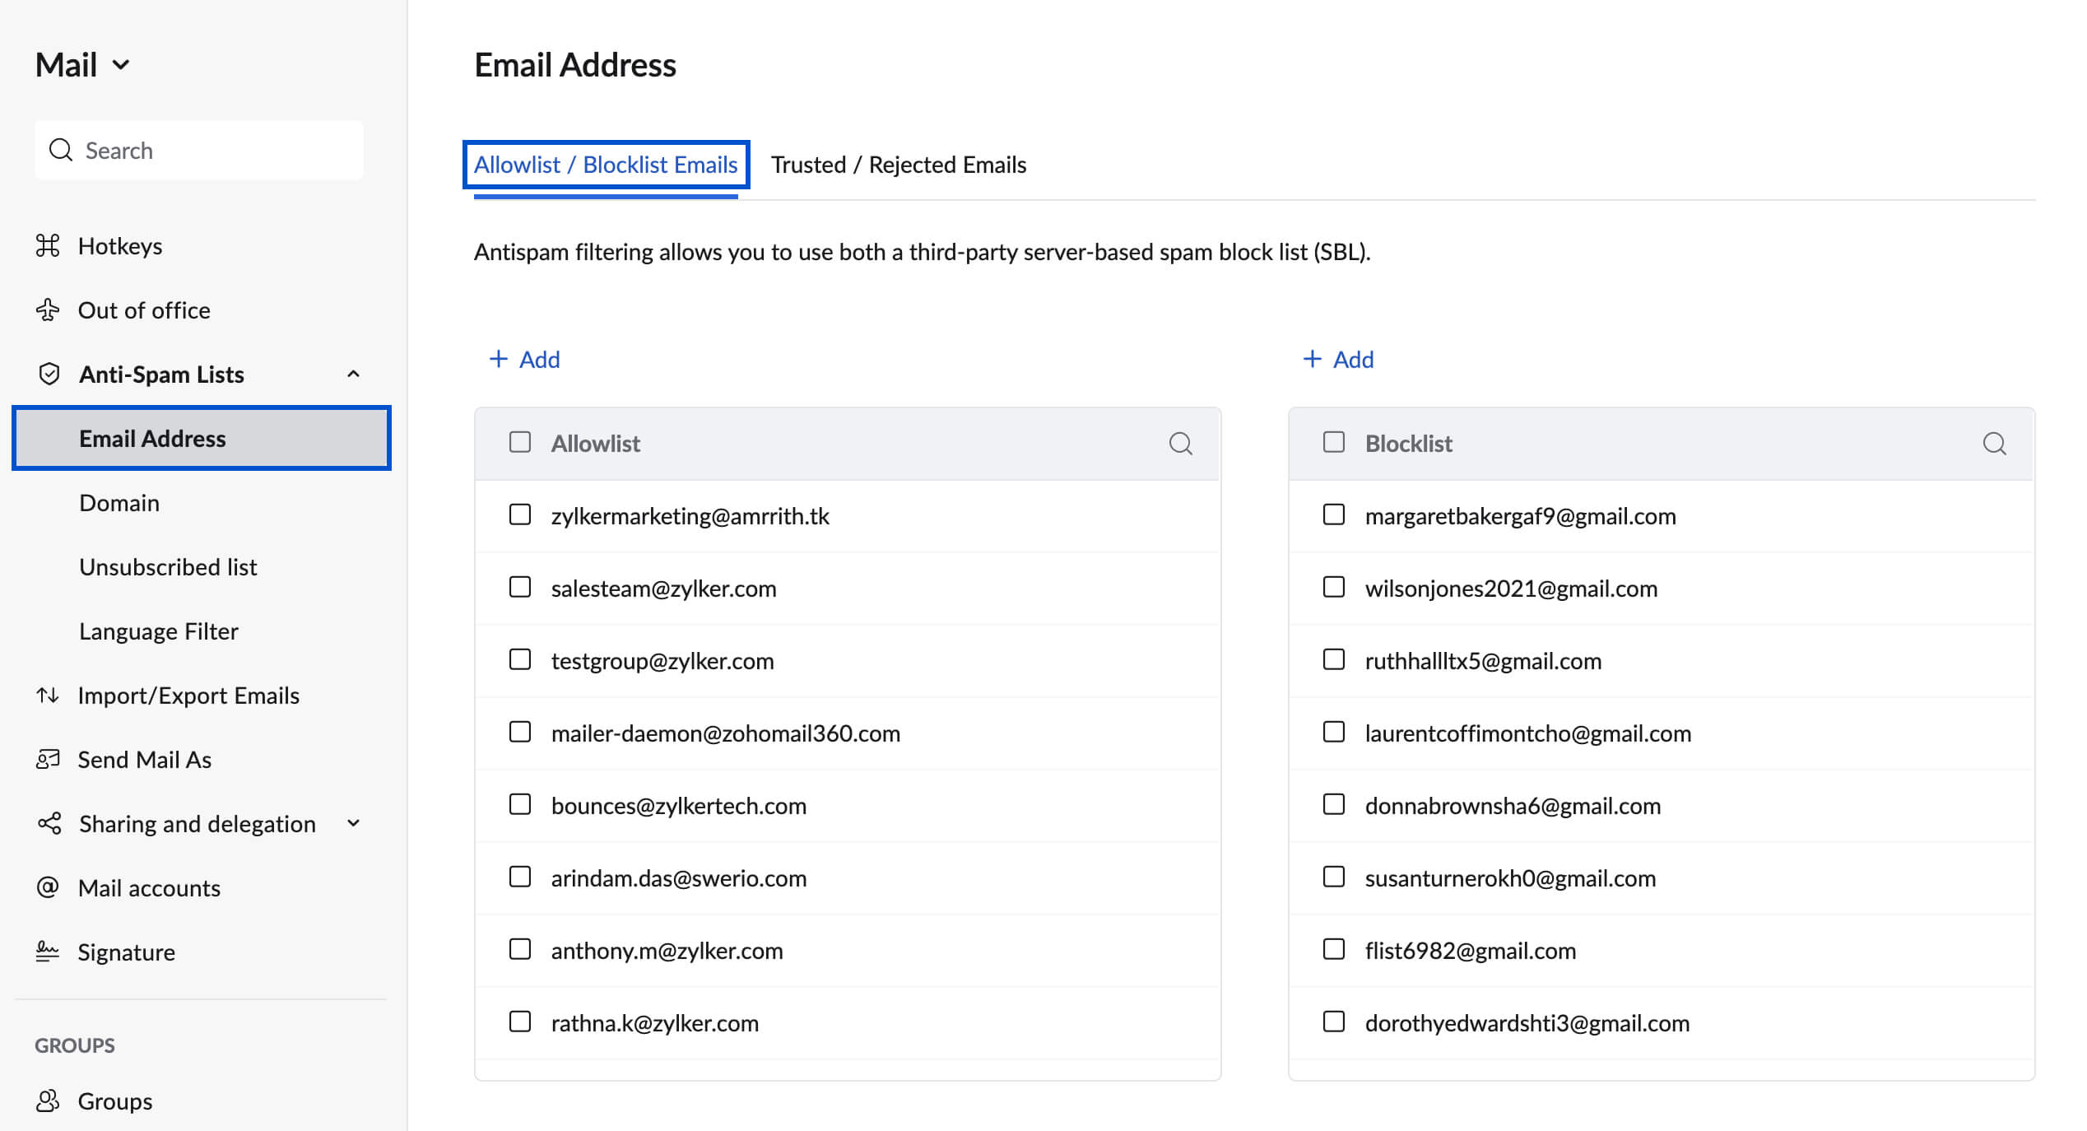Screen dimensions: 2087x1131
Task: Toggle checkbox for margaretbakergaf9@gmail.com
Action: (1334, 515)
